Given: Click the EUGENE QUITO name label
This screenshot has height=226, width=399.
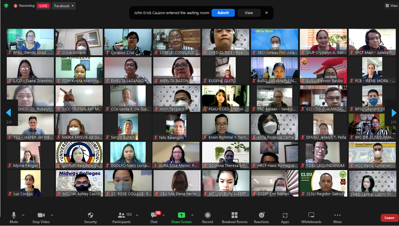Looking at the screenshot, I should [222, 81].
